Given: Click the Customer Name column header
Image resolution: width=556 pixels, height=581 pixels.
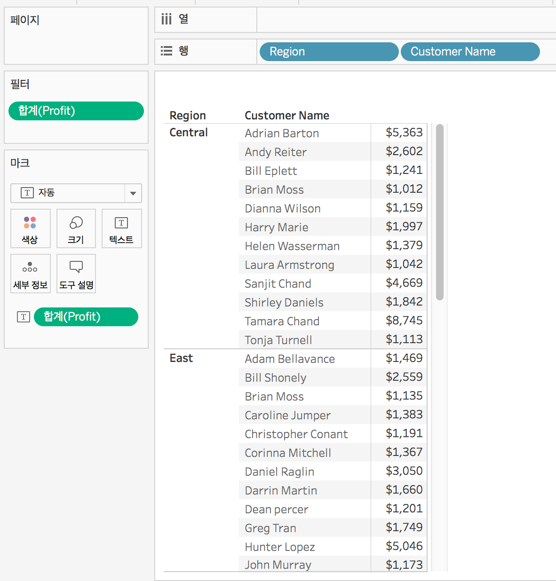Looking at the screenshot, I should coord(287,116).
